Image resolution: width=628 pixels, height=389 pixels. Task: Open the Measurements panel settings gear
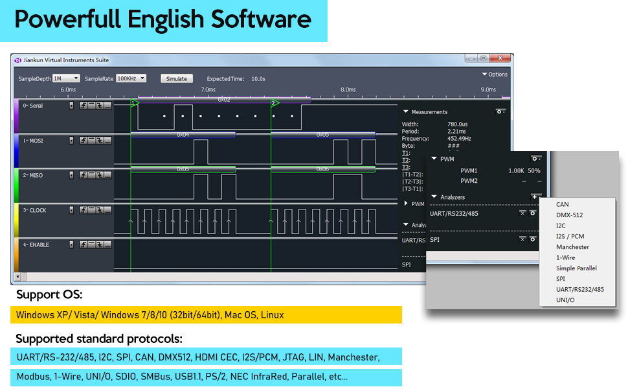500,112
